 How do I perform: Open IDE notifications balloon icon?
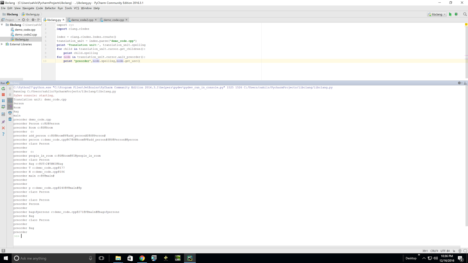point(465,251)
